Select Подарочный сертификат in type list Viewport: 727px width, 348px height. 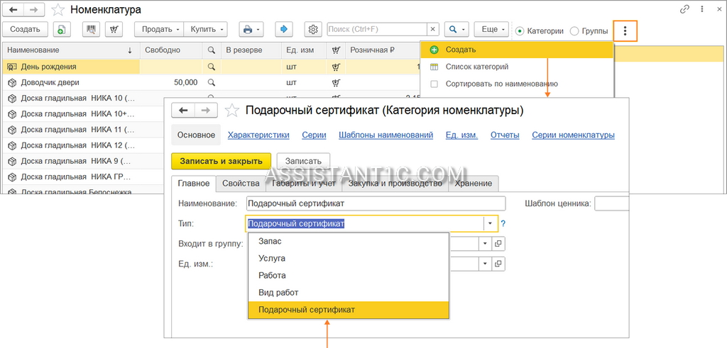pos(349,310)
